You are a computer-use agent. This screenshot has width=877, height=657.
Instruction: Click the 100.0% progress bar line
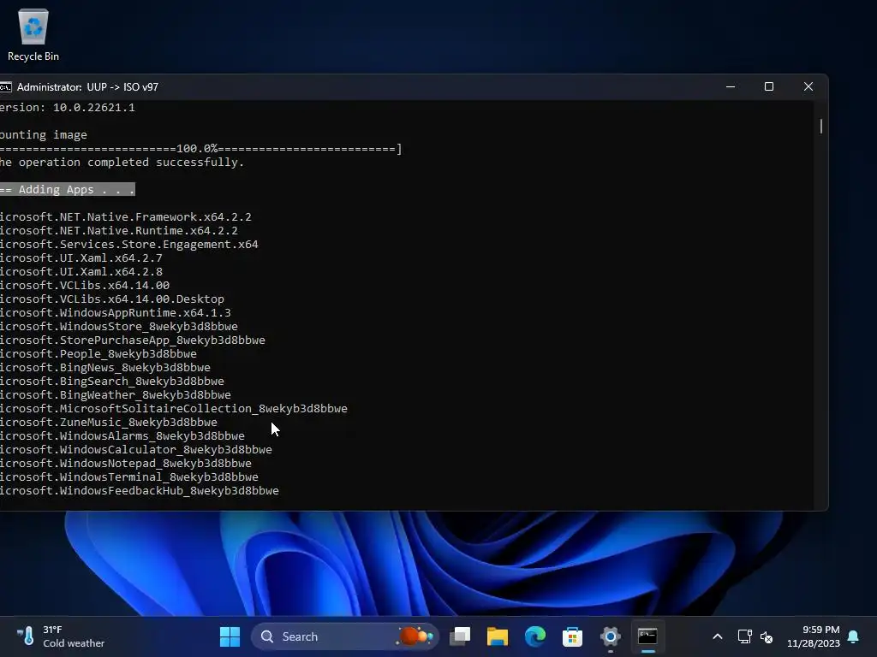(200, 149)
